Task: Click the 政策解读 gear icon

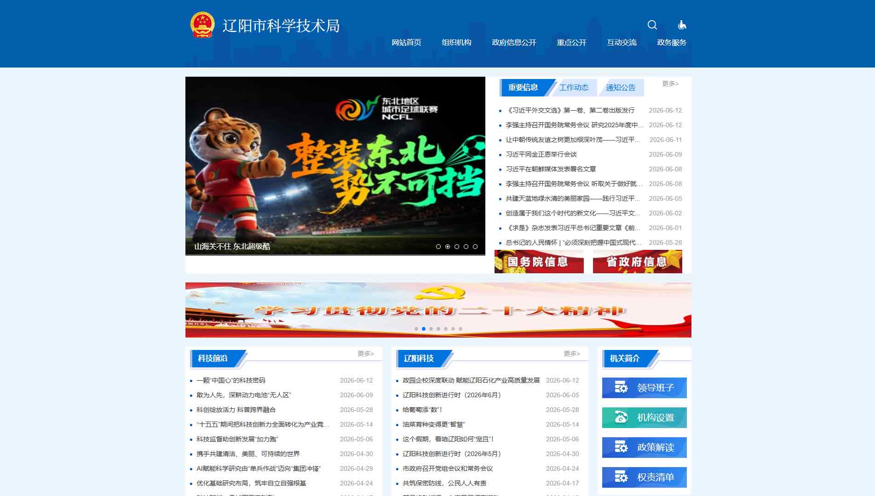Action: [x=621, y=447]
